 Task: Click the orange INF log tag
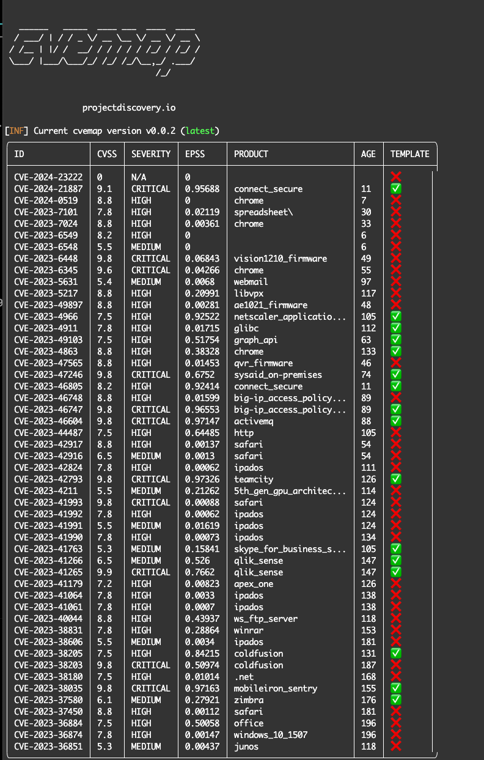coord(16,131)
